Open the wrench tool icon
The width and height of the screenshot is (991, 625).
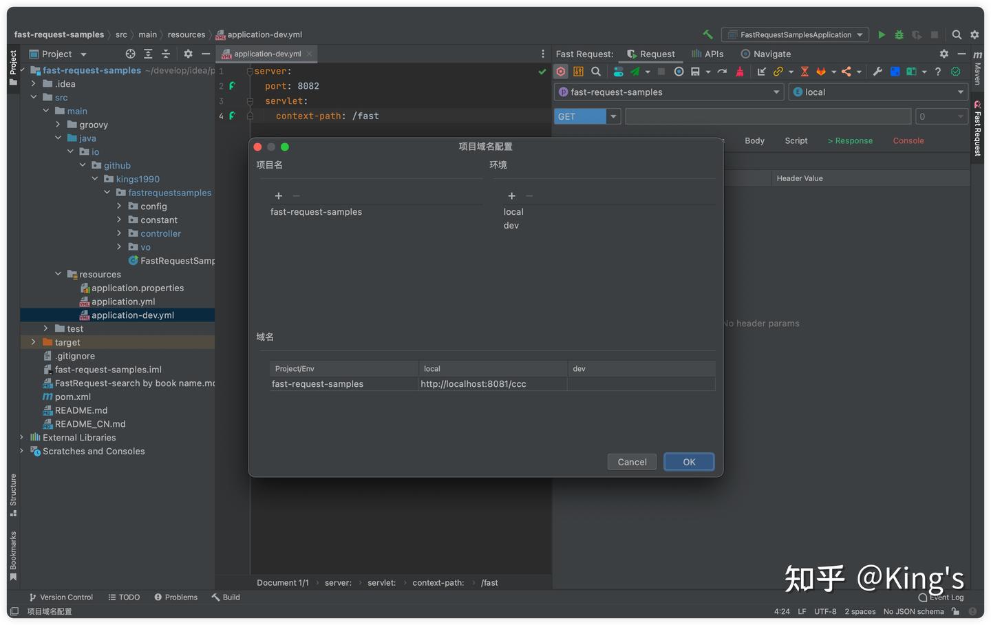[x=877, y=72]
